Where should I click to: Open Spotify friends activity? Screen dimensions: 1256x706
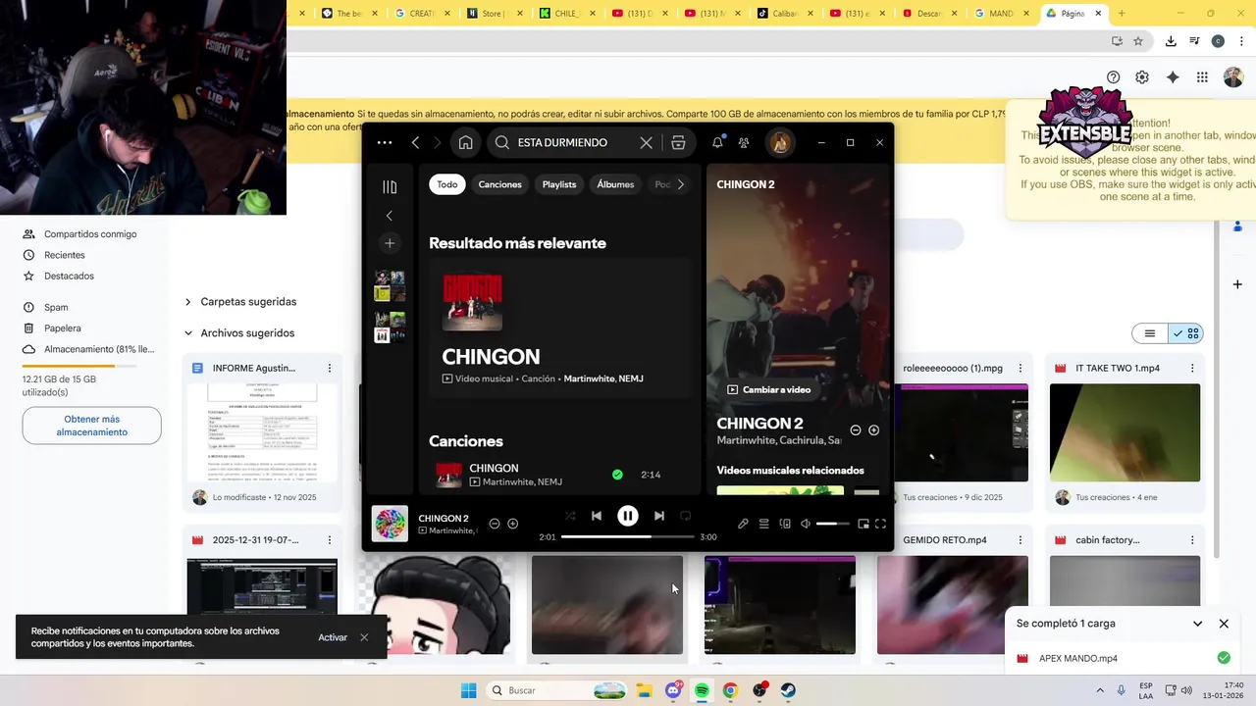click(744, 142)
